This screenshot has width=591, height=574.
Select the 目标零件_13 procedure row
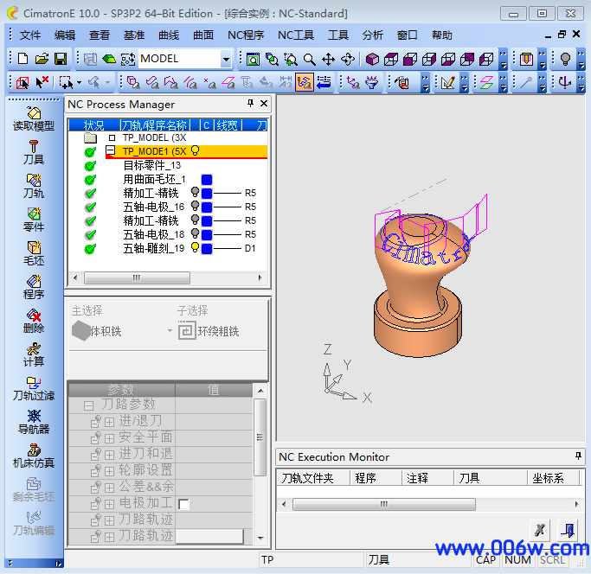152,165
